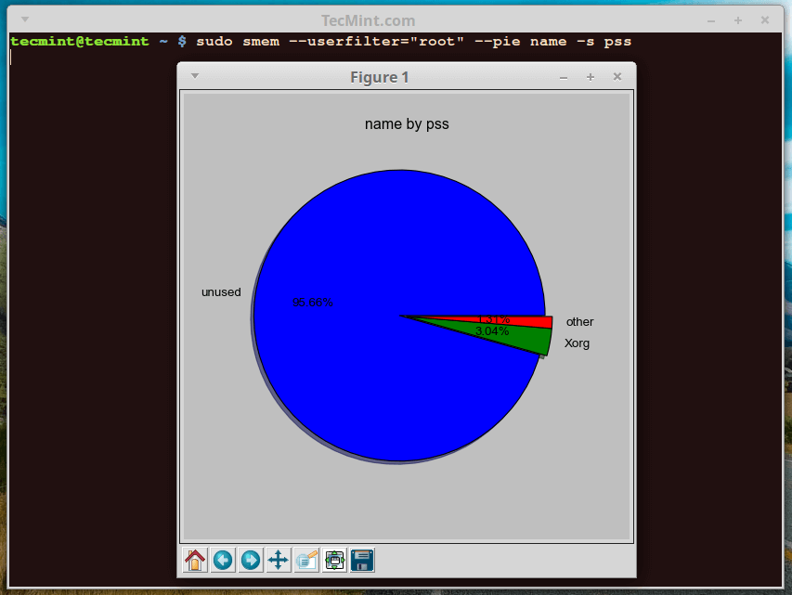Select the sudo smem command text

point(237,41)
